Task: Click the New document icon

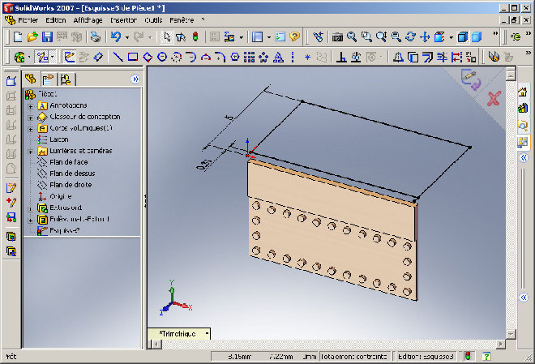Action: click(x=17, y=36)
